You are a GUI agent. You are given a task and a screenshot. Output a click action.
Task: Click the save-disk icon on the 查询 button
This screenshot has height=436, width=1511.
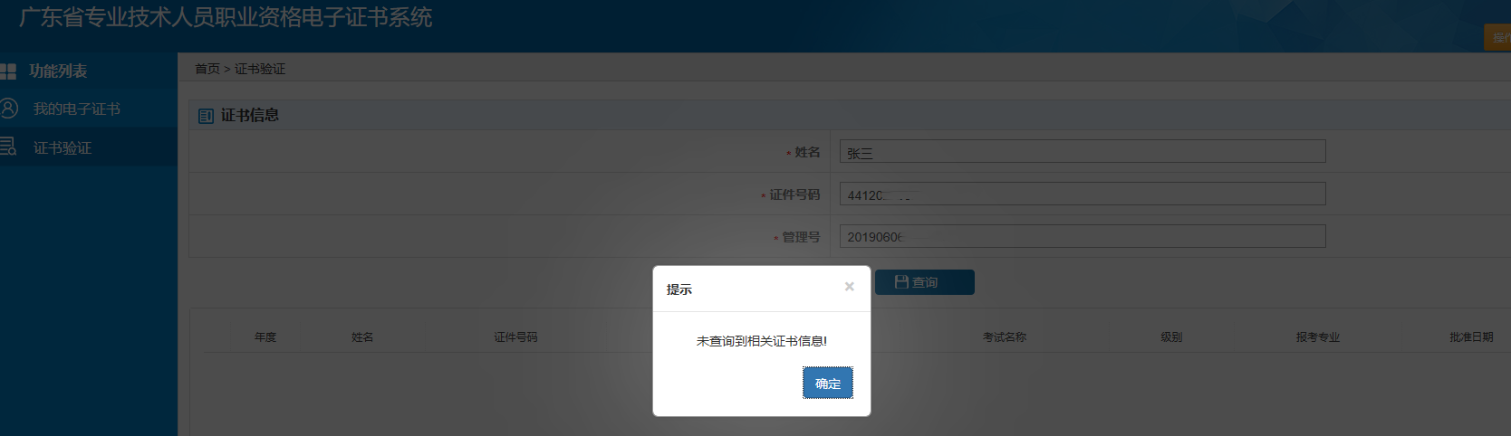pos(901,282)
